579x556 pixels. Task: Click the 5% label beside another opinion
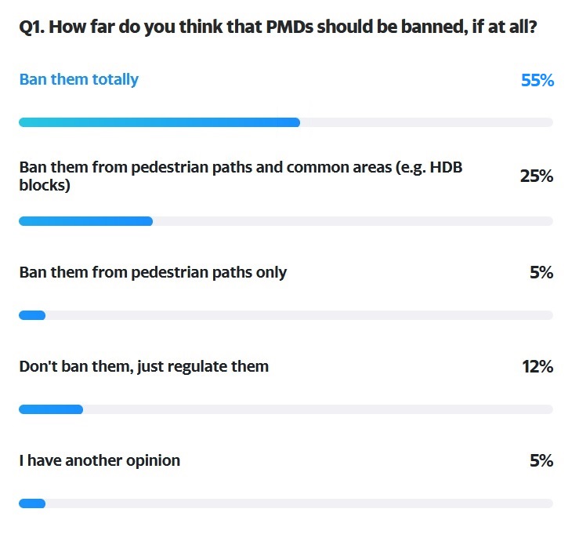click(x=541, y=460)
